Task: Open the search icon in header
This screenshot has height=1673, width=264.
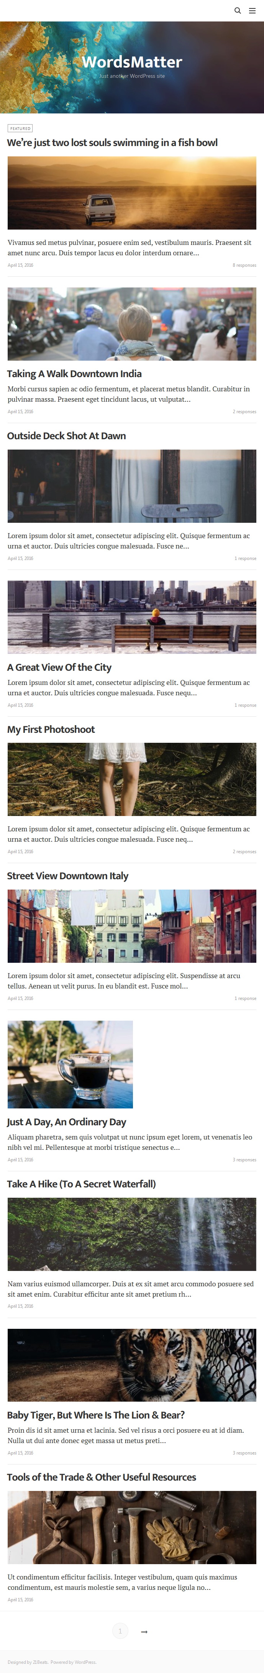Action: (x=238, y=10)
